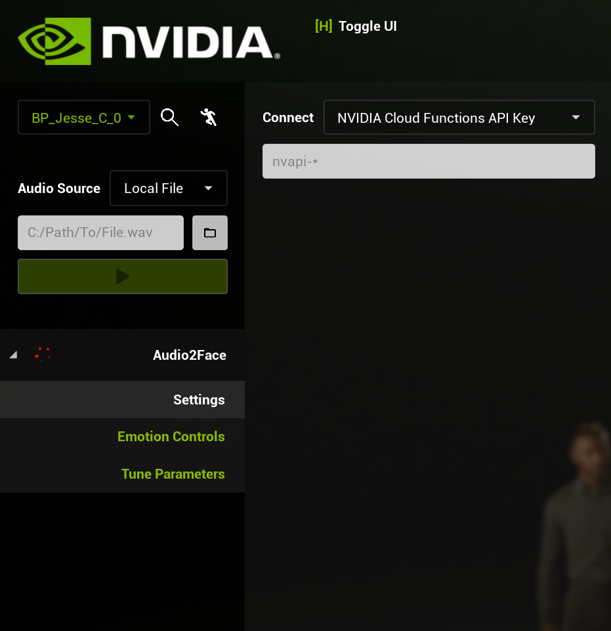Open the Emotion Controls tab
This screenshot has height=631, width=611.
(x=122, y=437)
